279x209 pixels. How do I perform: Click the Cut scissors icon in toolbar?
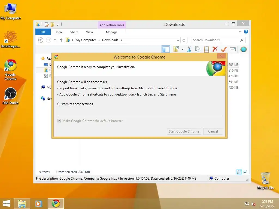pyautogui.click(x=189, y=49)
